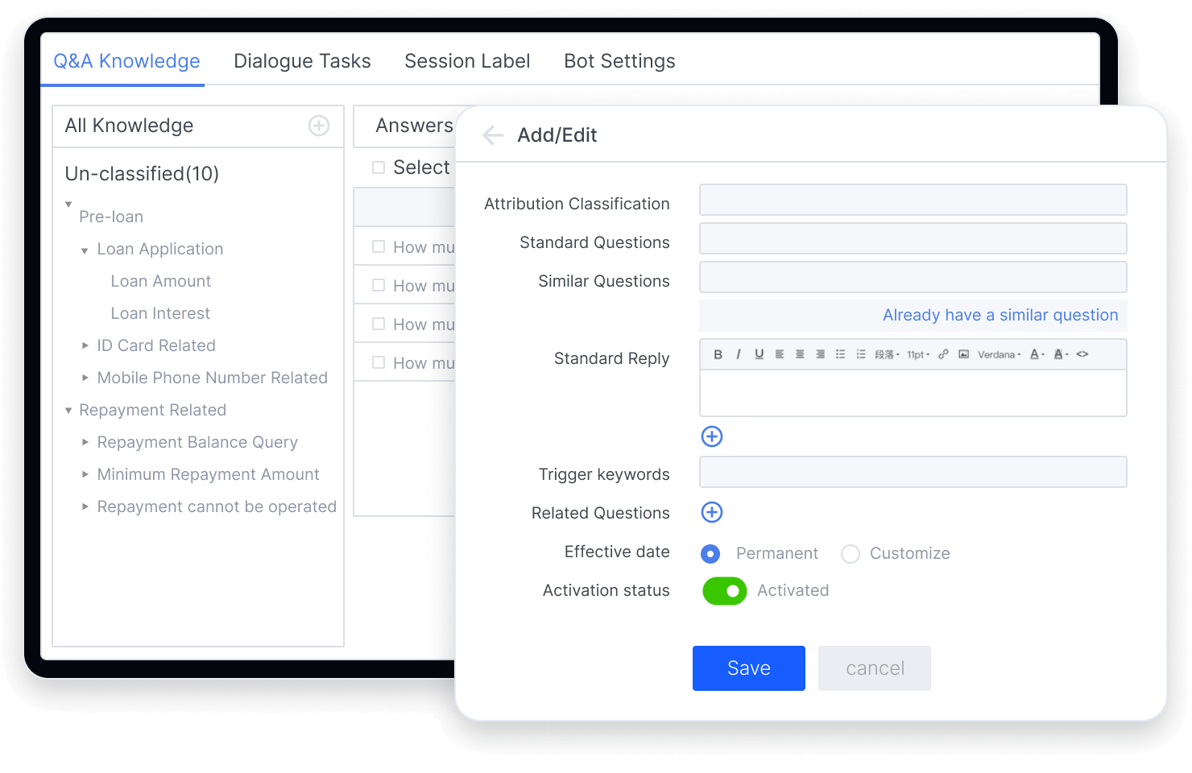Screen dimensions: 1192x773
Task: Open the Verdana font family dropdown
Action: point(999,354)
